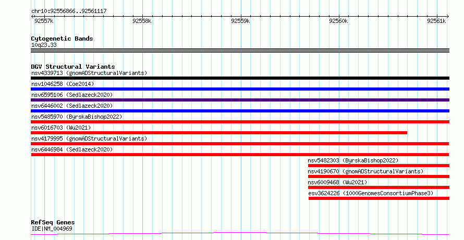Click the DGV Structural Variants track title
The width and height of the screenshot is (464, 240).
point(73,67)
